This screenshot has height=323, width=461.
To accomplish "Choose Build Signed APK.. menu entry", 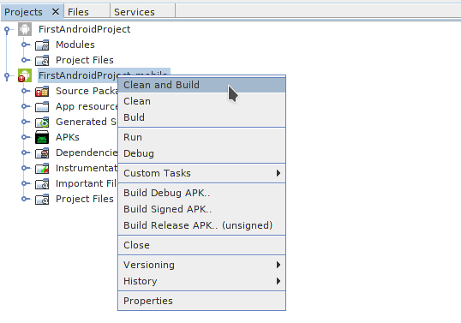I will (x=201, y=209).
